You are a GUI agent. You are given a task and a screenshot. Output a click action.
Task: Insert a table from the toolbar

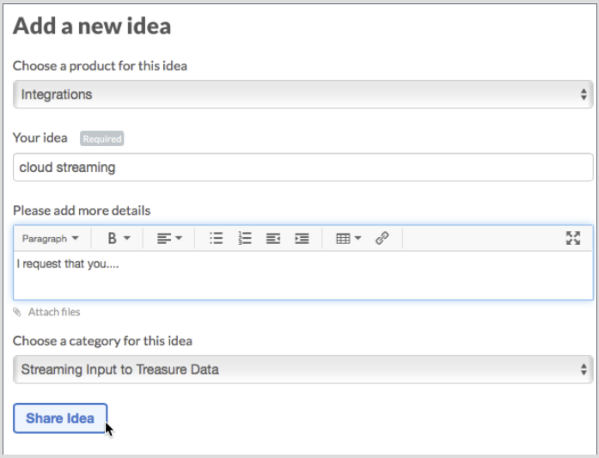click(343, 238)
